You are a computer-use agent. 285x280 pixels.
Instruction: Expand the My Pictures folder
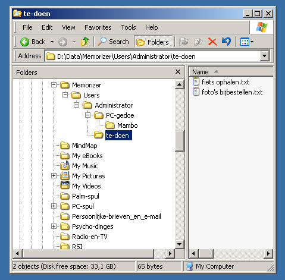tap(54, 176)
